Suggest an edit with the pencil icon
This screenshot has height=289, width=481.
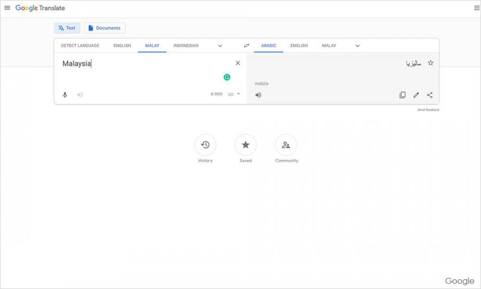pyautogui.click(x=416, y=95)
